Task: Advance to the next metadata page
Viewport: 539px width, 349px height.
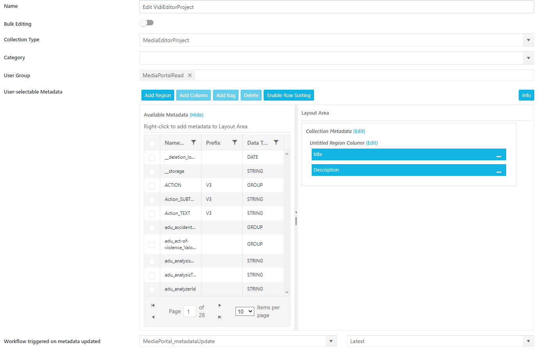Action: click(220, 305)
